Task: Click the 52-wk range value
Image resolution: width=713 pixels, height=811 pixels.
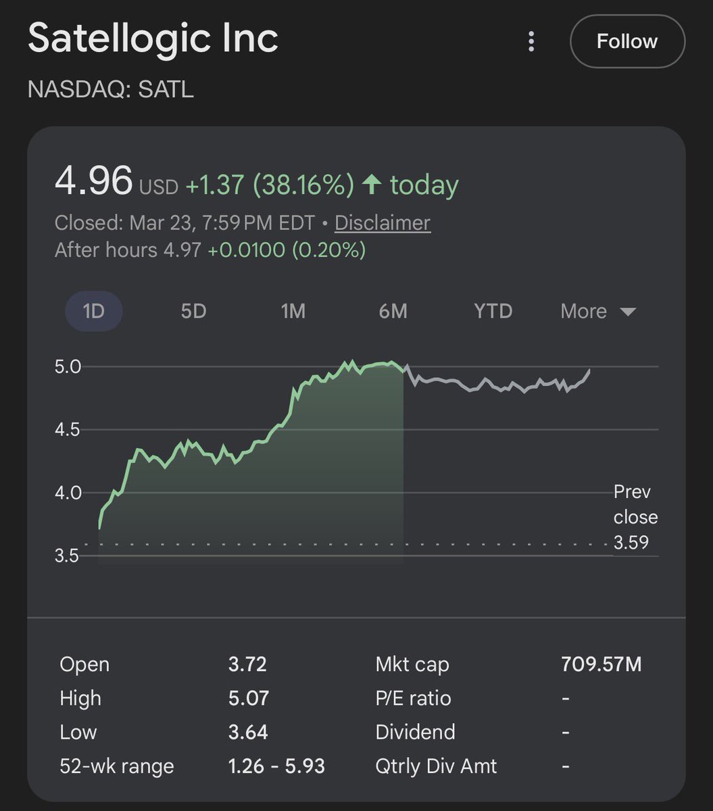Action: tap(276, 766)
